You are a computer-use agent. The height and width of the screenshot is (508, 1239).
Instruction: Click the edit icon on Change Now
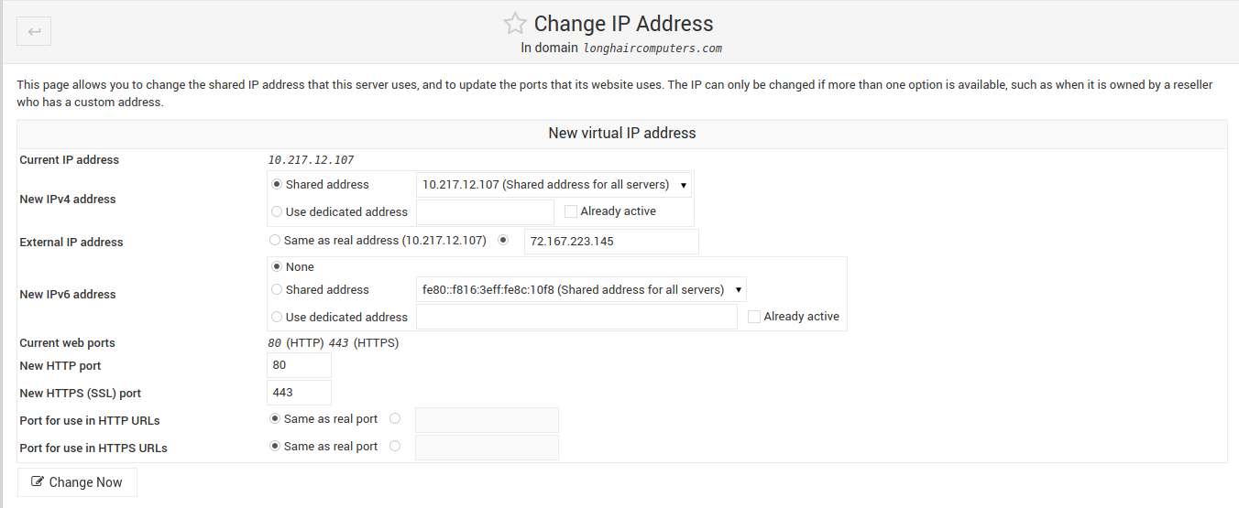tap(38, 482)
